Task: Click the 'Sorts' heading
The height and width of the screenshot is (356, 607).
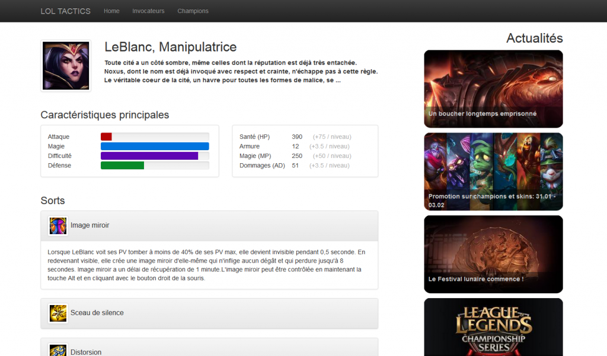Action: (x=53, y=201)
